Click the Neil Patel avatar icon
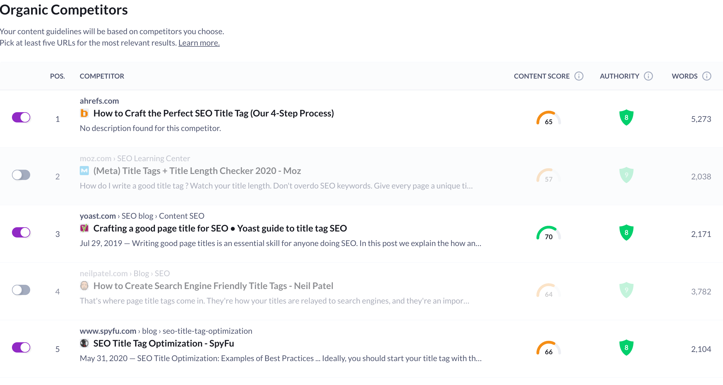 [84, 286]
